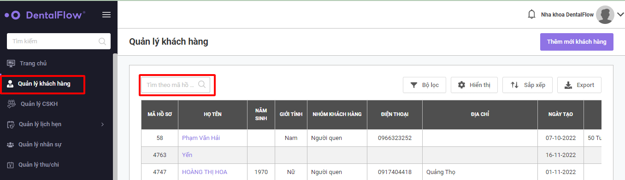Toggle the sidebar hamburger menu
Screen dimensions: 625x180
pos(106,15)
